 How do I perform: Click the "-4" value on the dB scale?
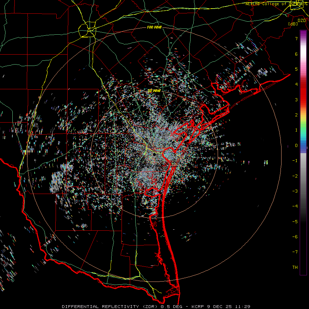(295, 206)
